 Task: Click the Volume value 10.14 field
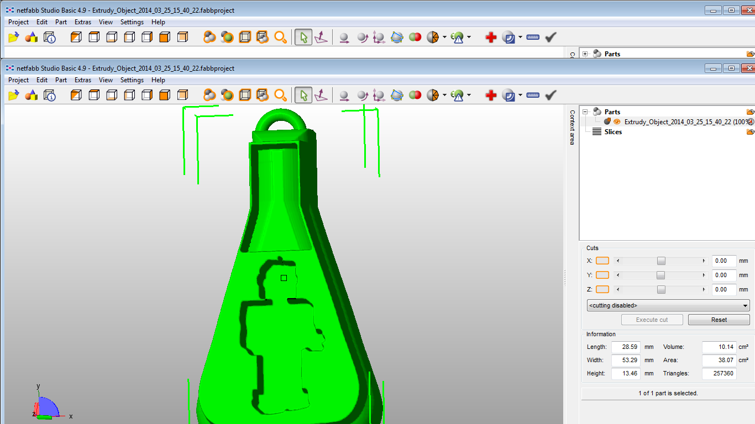click(719, 347)
